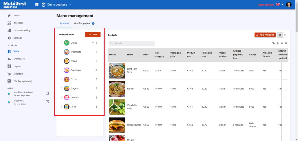
Task: Select the Menu shortcut
Action: click(x=16, y=51)
